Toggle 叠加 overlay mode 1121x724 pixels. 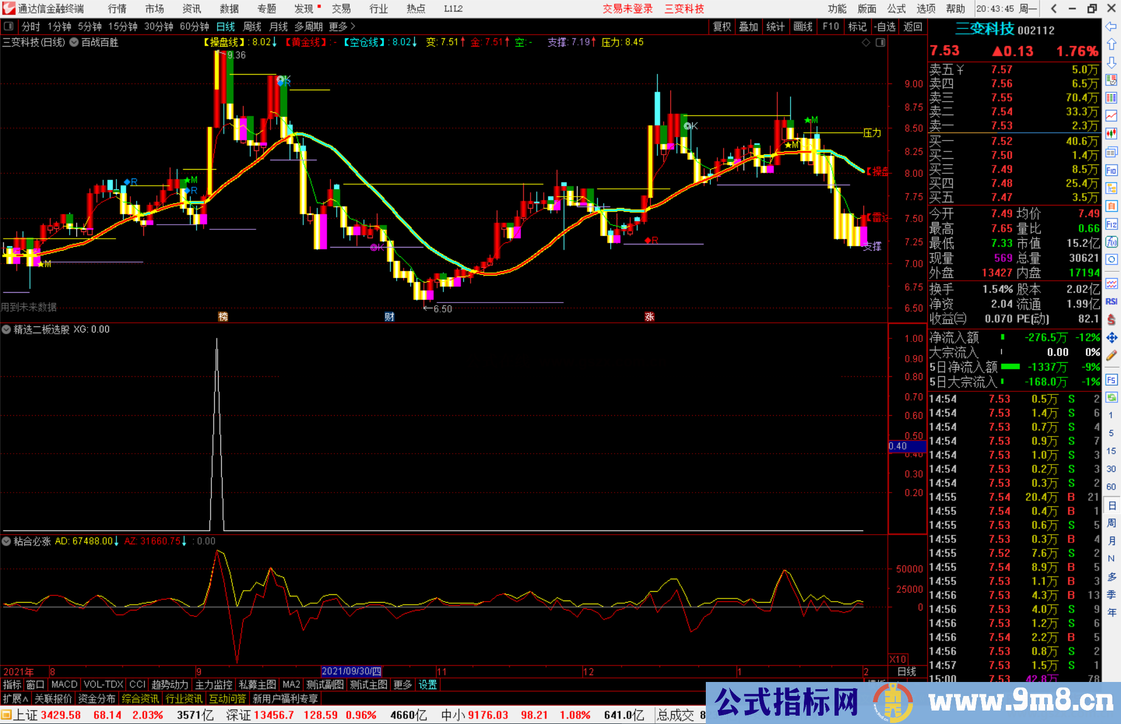749,26
